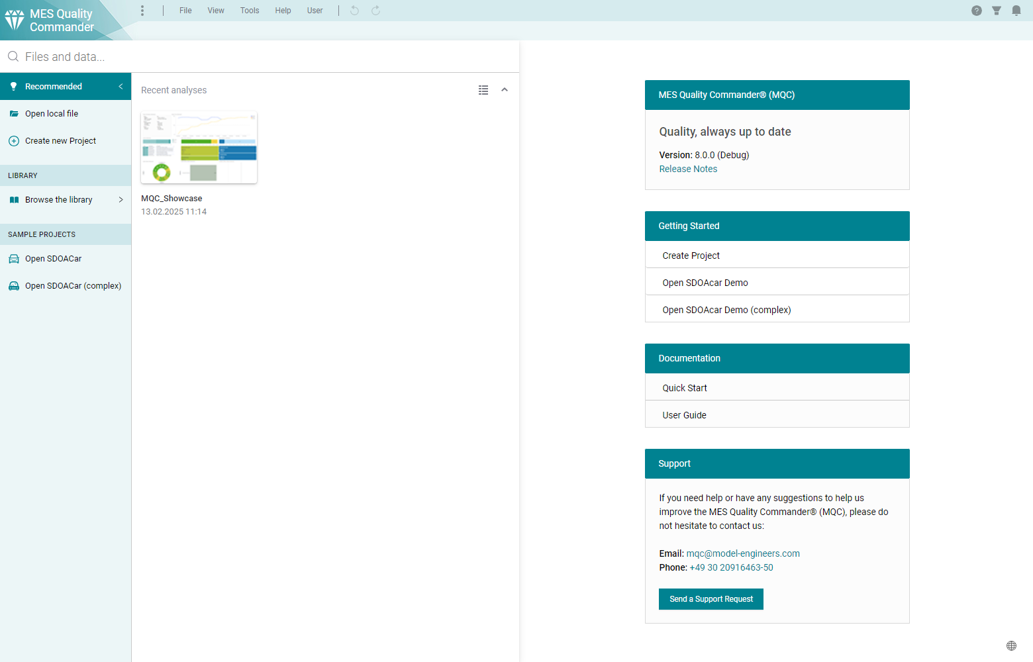Open the help question mark icon

pos(976,11)
